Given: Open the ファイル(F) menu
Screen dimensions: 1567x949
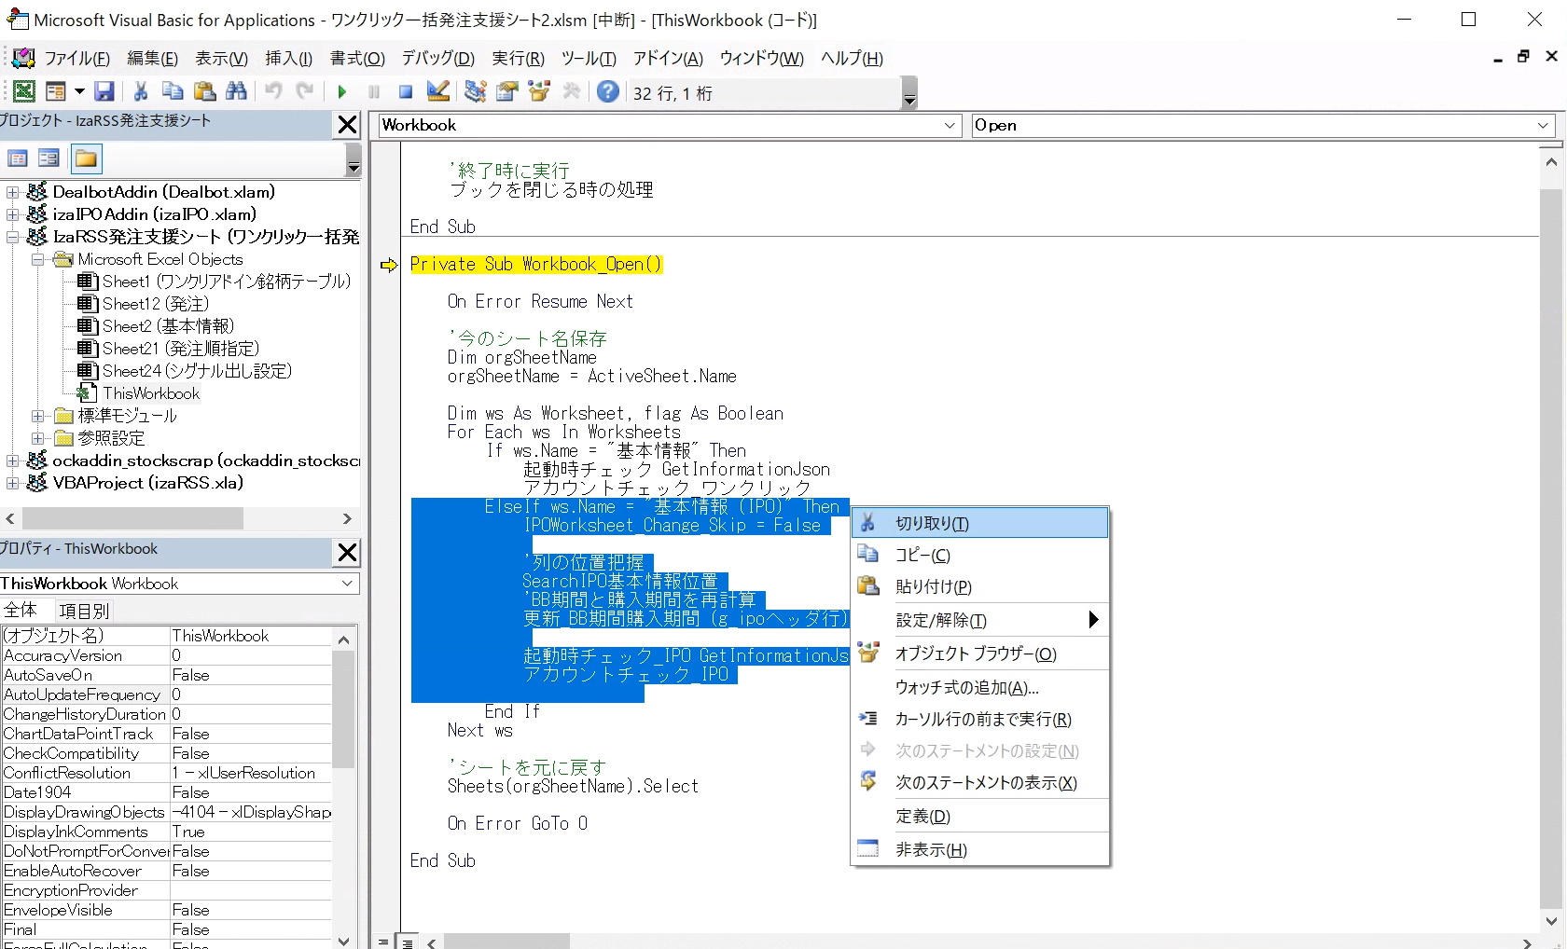Looking at the screenshot, I should click(77, 58).
